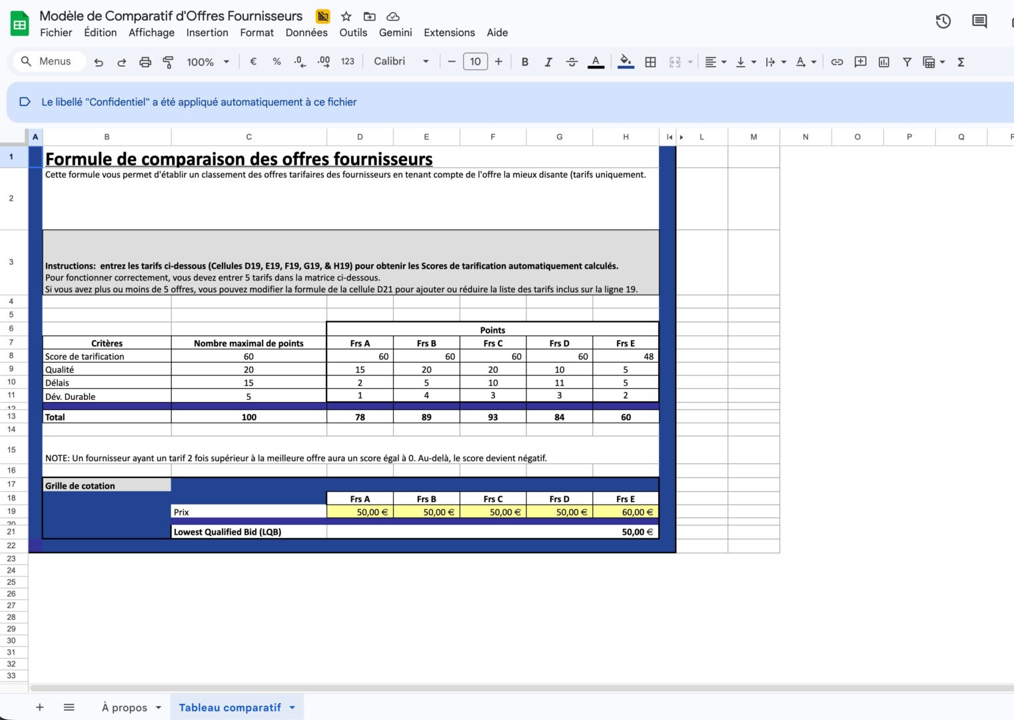Apply euro currency format
This screenshot has height=720, width=1014.
(253, 62)
